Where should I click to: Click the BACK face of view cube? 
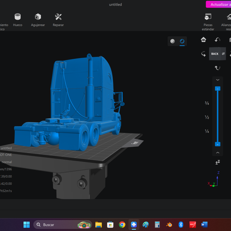tap(215, 54)
